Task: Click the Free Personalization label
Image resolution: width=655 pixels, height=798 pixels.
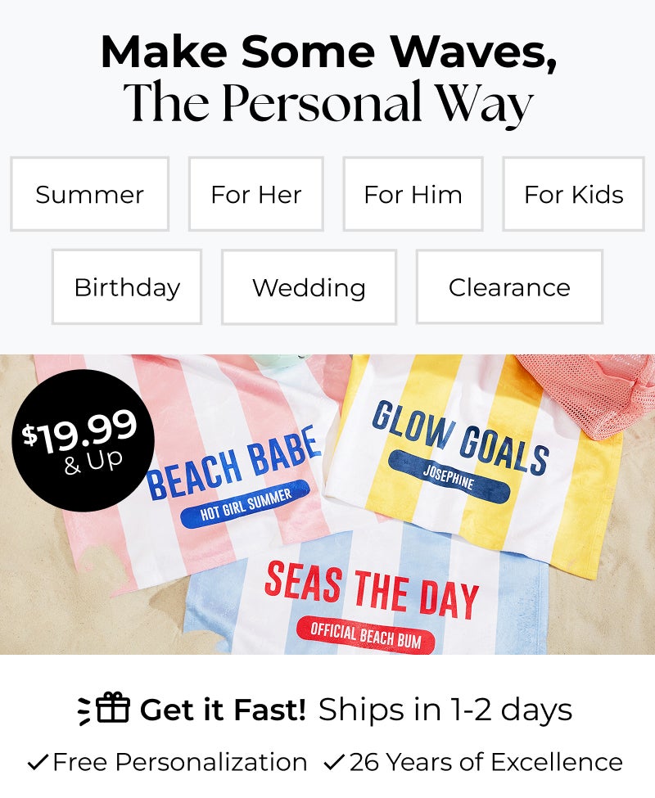Action: [179, 763]
